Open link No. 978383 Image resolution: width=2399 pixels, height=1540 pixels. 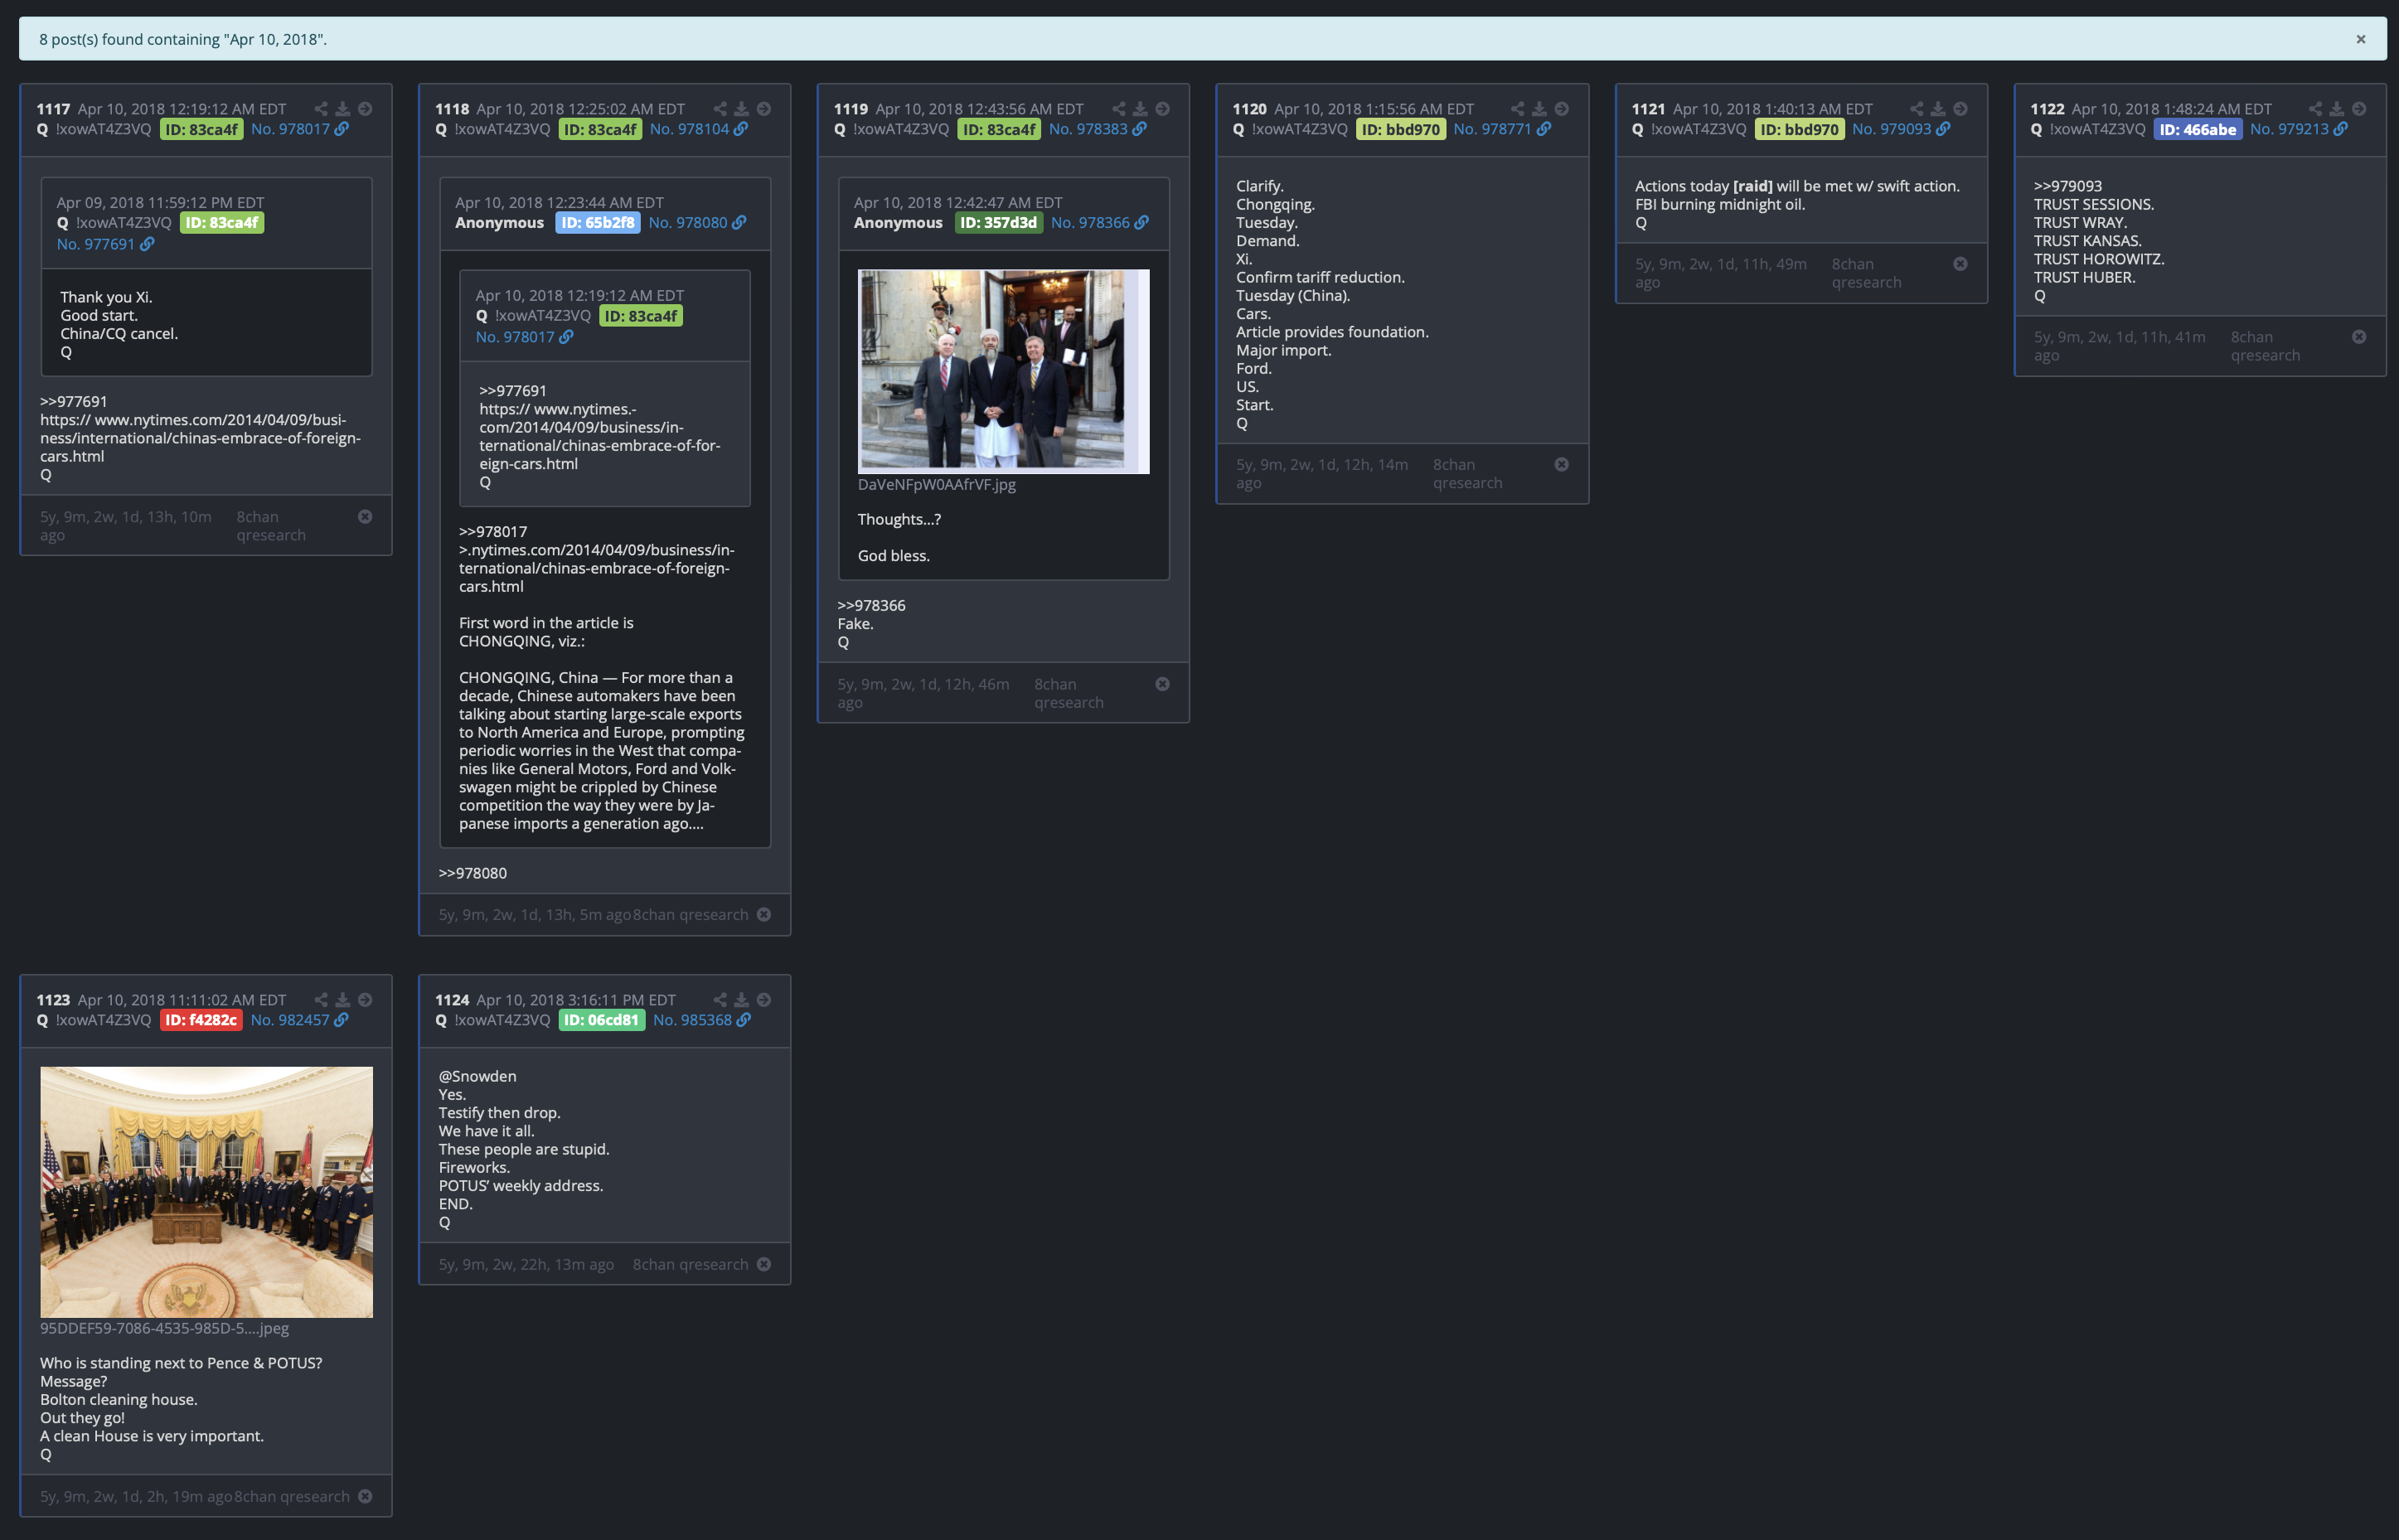[x=1098, y=129]
